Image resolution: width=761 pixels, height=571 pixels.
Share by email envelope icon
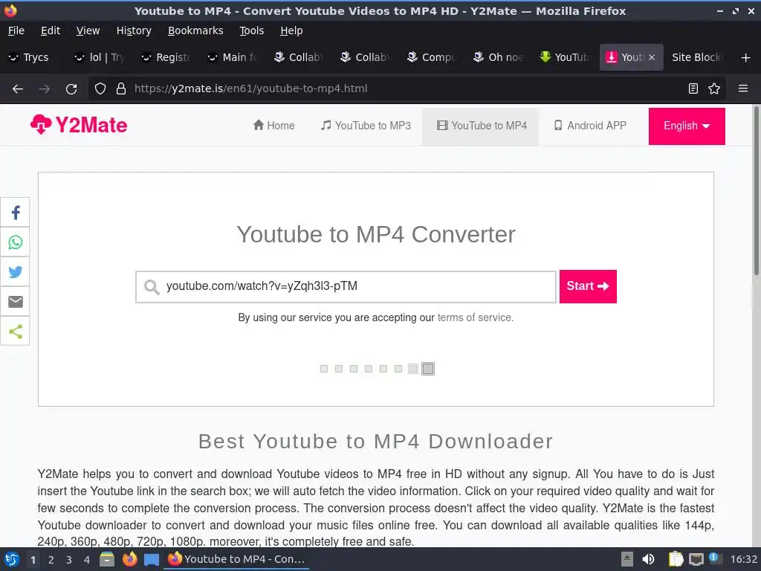(15, 302)
